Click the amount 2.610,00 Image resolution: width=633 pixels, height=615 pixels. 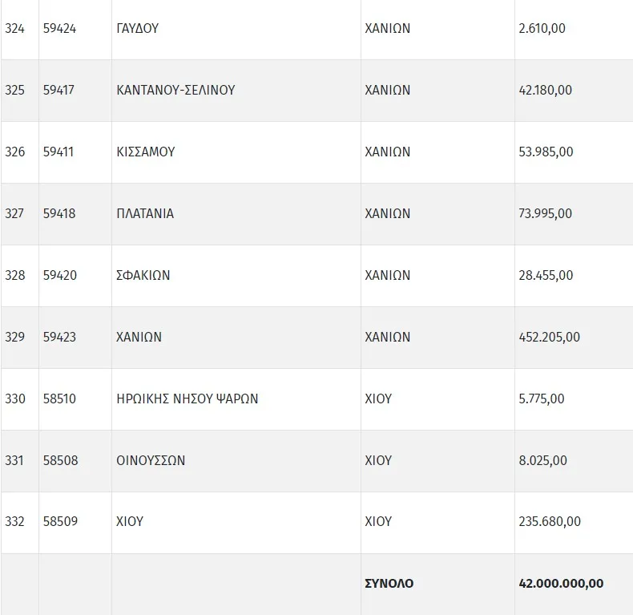[x=542, y=28]
